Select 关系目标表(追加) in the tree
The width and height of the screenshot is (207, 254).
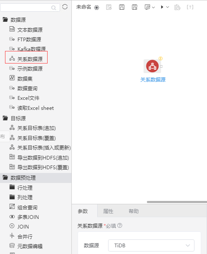pyautogui.click(x=36, y=128)
